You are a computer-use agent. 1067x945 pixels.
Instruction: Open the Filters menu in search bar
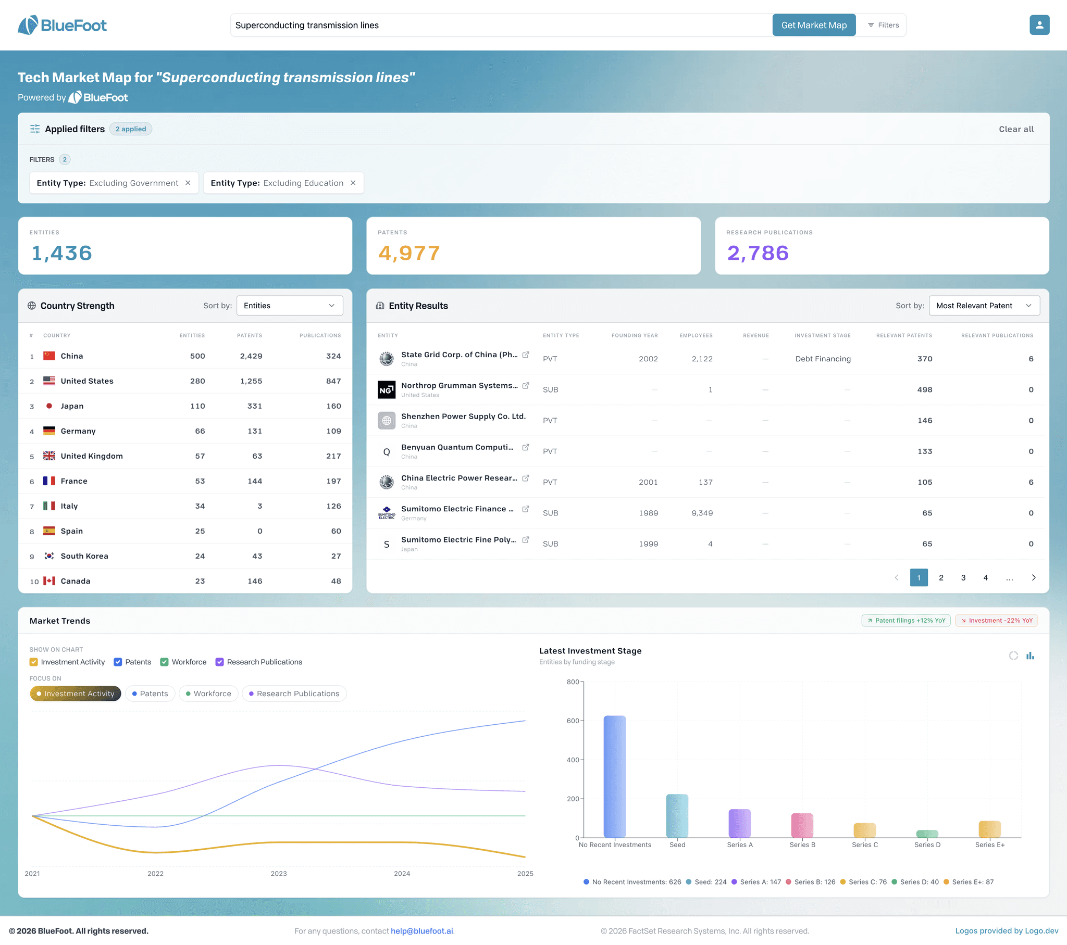883,25
